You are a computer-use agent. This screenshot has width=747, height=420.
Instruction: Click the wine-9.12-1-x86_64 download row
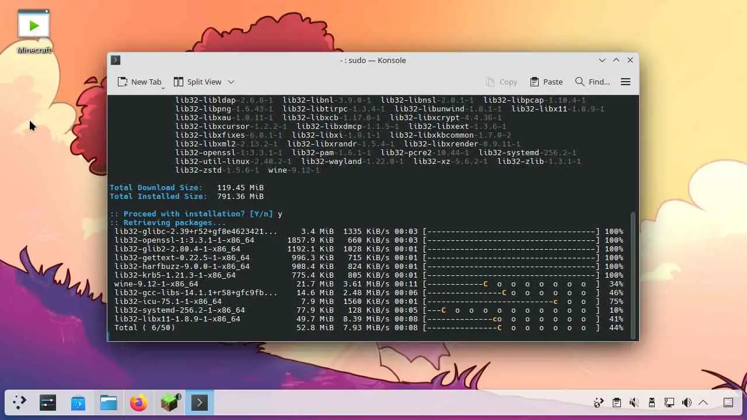(x=369, y=284)
